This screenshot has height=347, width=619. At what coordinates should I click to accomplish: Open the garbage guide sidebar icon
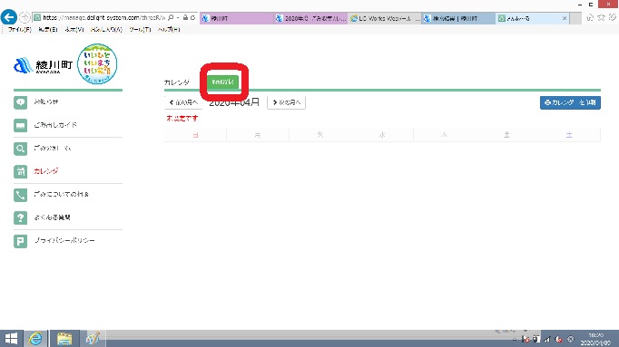tap(21, 126)
